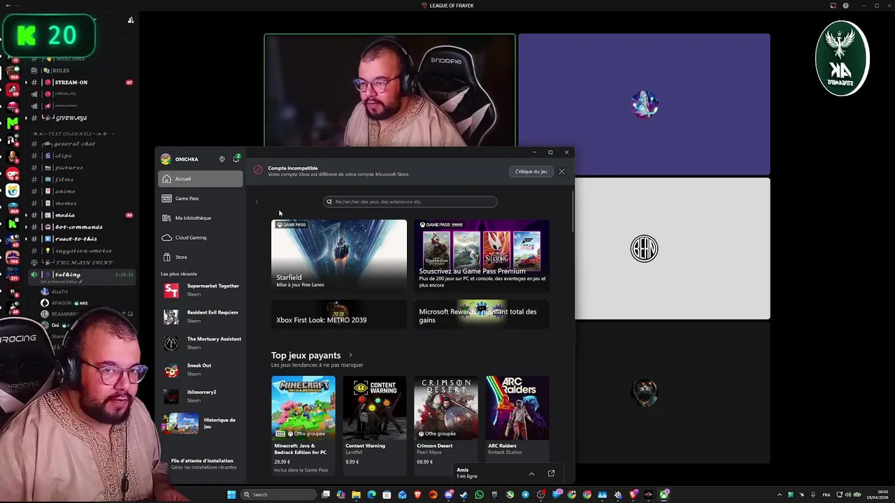
Task: Click the Xbox app vertical scrollbar
Action: click(573, 211)
